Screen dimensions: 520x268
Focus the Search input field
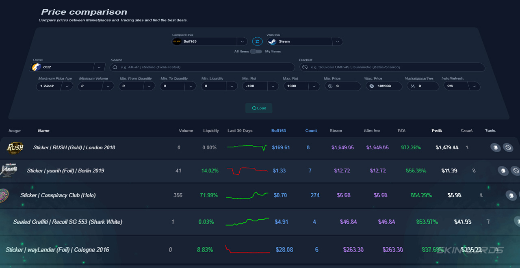(x=202, y=67)
